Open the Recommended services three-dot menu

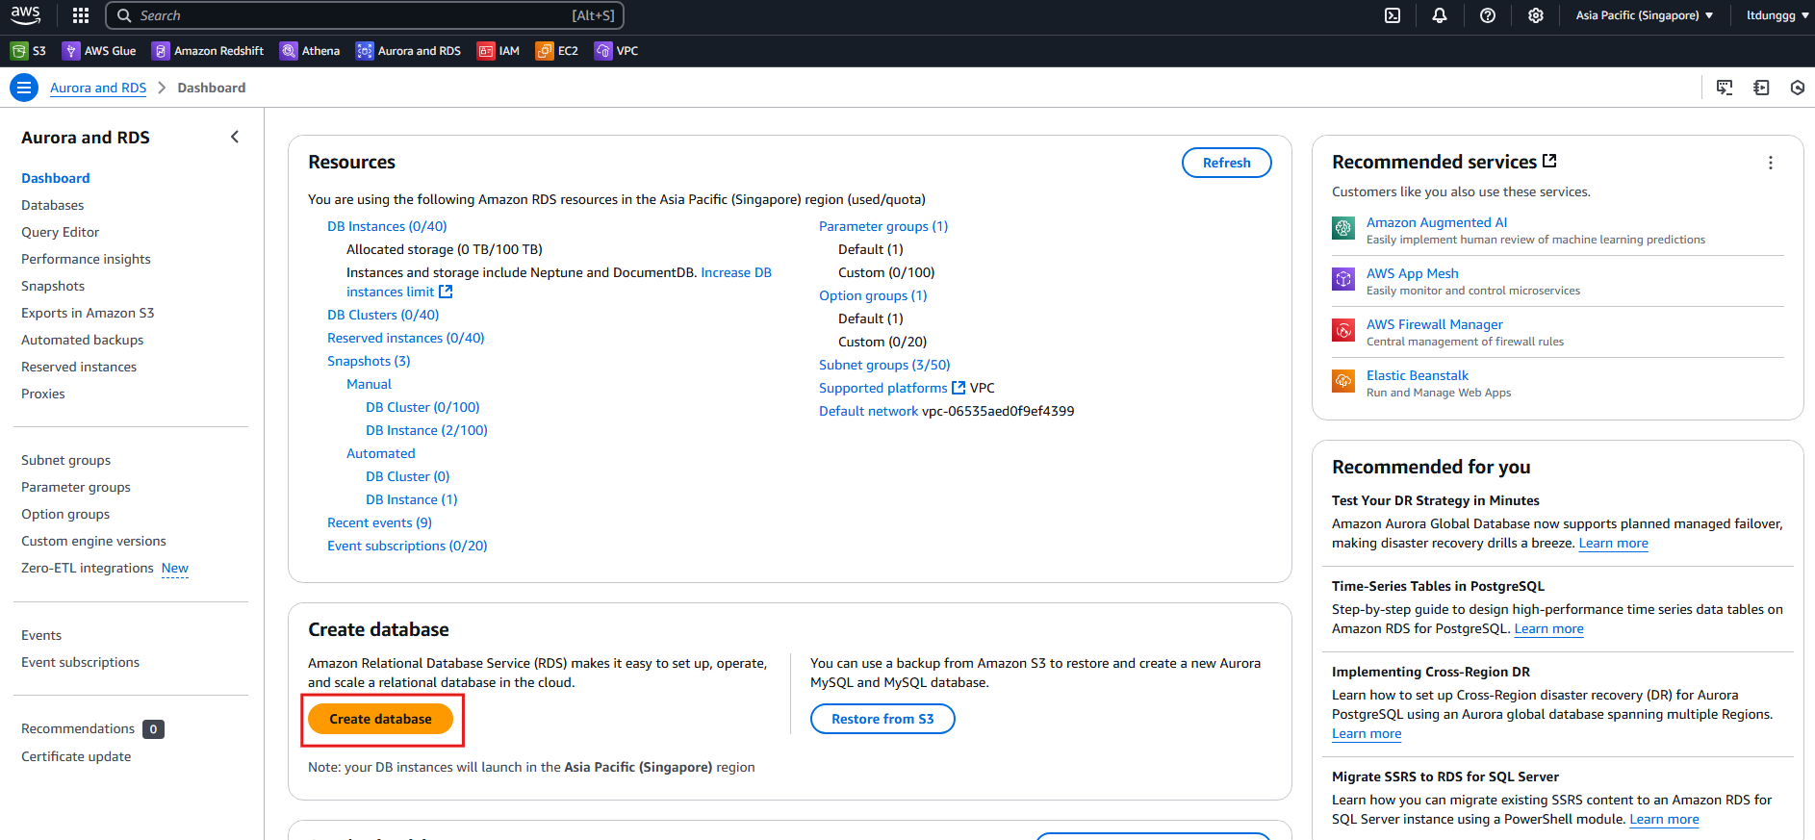click(x=1771, y=163)
